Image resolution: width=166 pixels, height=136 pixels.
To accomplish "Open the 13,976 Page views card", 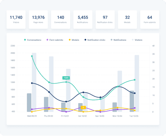I will pyautogui.click(x=38, y=19).
